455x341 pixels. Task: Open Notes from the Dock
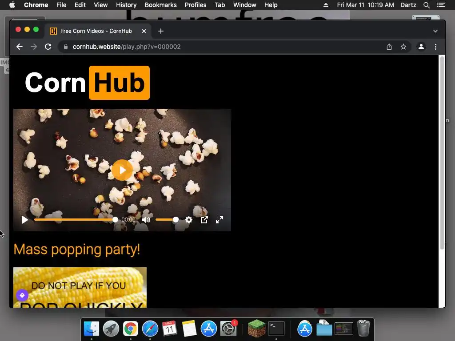click(189, 329)
